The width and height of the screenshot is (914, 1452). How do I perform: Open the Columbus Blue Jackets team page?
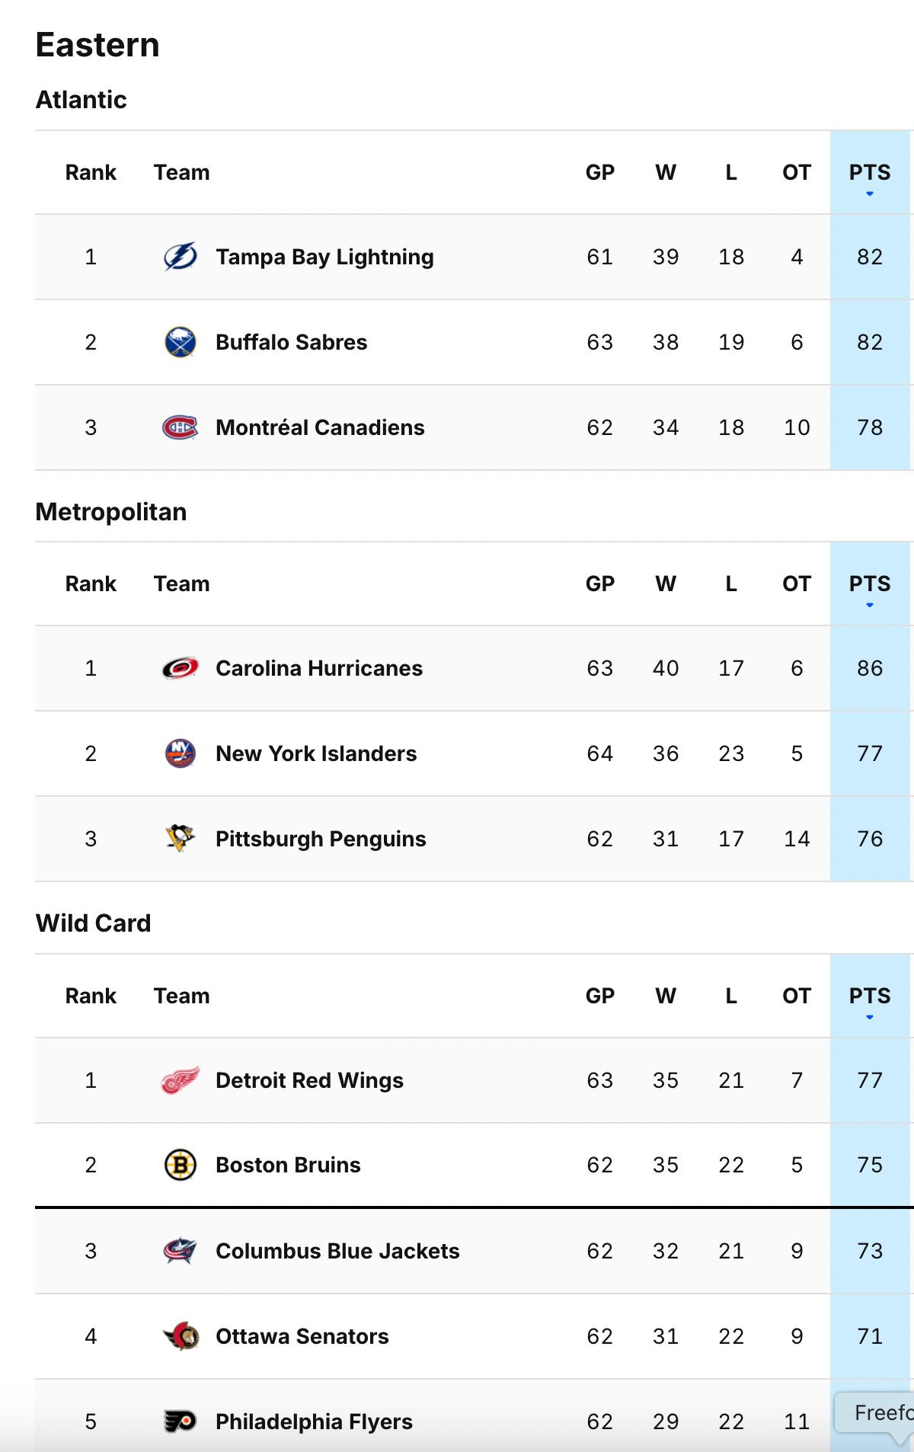pyautogui.click(x=337, y=1251)
